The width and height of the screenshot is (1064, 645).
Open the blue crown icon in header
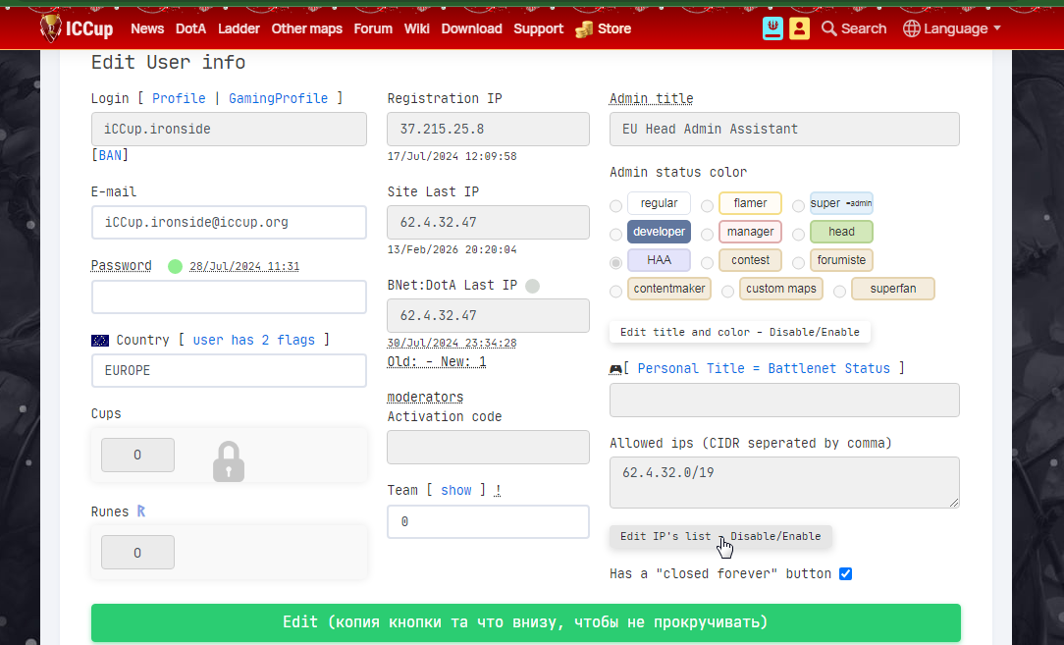click(x=772, y=28)
